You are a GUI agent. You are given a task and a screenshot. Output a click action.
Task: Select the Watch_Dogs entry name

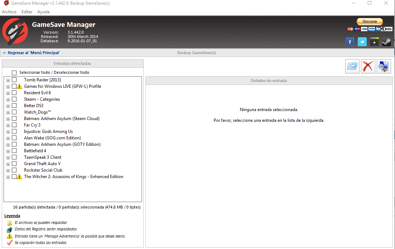(x=37, y=112)
